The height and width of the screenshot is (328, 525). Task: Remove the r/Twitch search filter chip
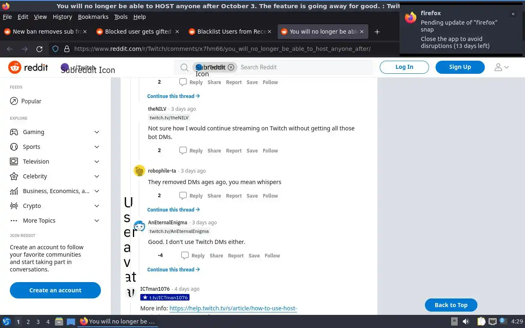pyautogui.click(x=231, y=67)
